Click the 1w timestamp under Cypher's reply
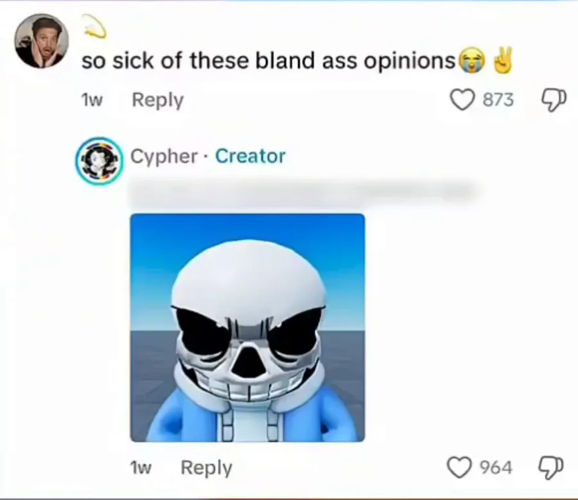This screenshot has height=500, width=578. 141,468
